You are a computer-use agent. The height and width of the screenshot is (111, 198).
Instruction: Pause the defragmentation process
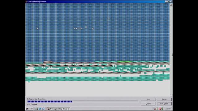click(x=164, y=99)
